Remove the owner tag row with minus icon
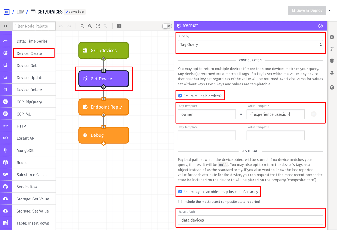 (x=314, y=114)
